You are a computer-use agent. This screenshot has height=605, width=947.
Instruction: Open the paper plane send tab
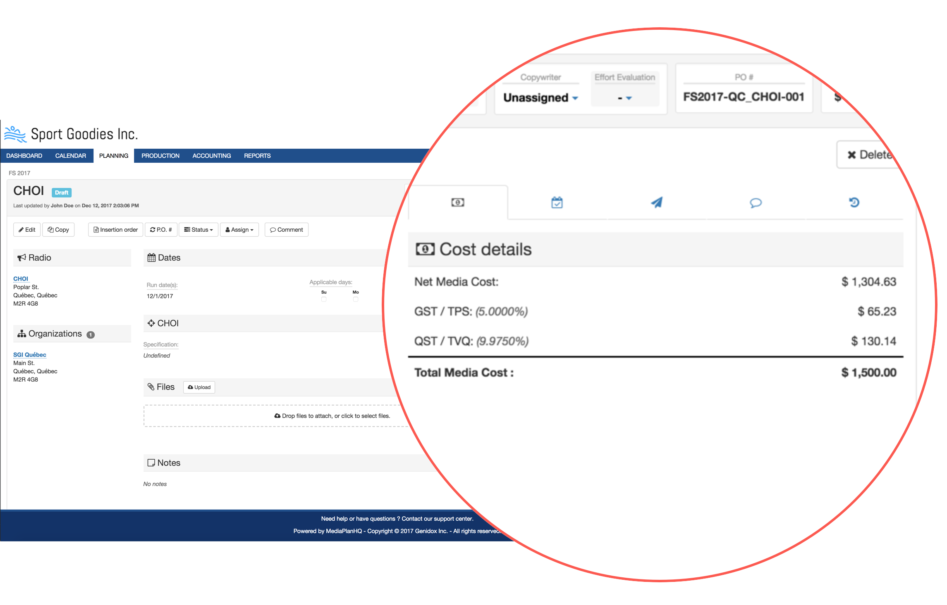point(657,202)
